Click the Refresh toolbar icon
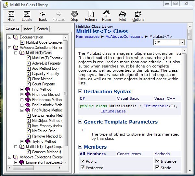The width and height of the screenshot is (195, 176). pos(91,14)
